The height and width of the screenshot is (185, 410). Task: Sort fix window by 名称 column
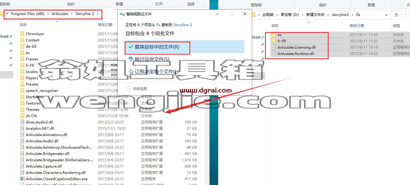click(x=275, y=26)
